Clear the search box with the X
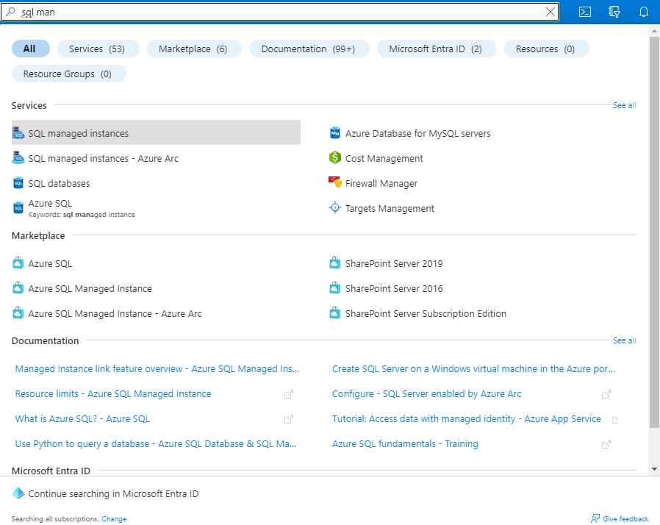660x525 pixels. [550, 12]
